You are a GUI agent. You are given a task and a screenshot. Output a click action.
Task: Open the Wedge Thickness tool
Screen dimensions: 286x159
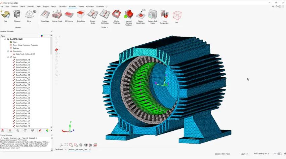tap(117, 17)
